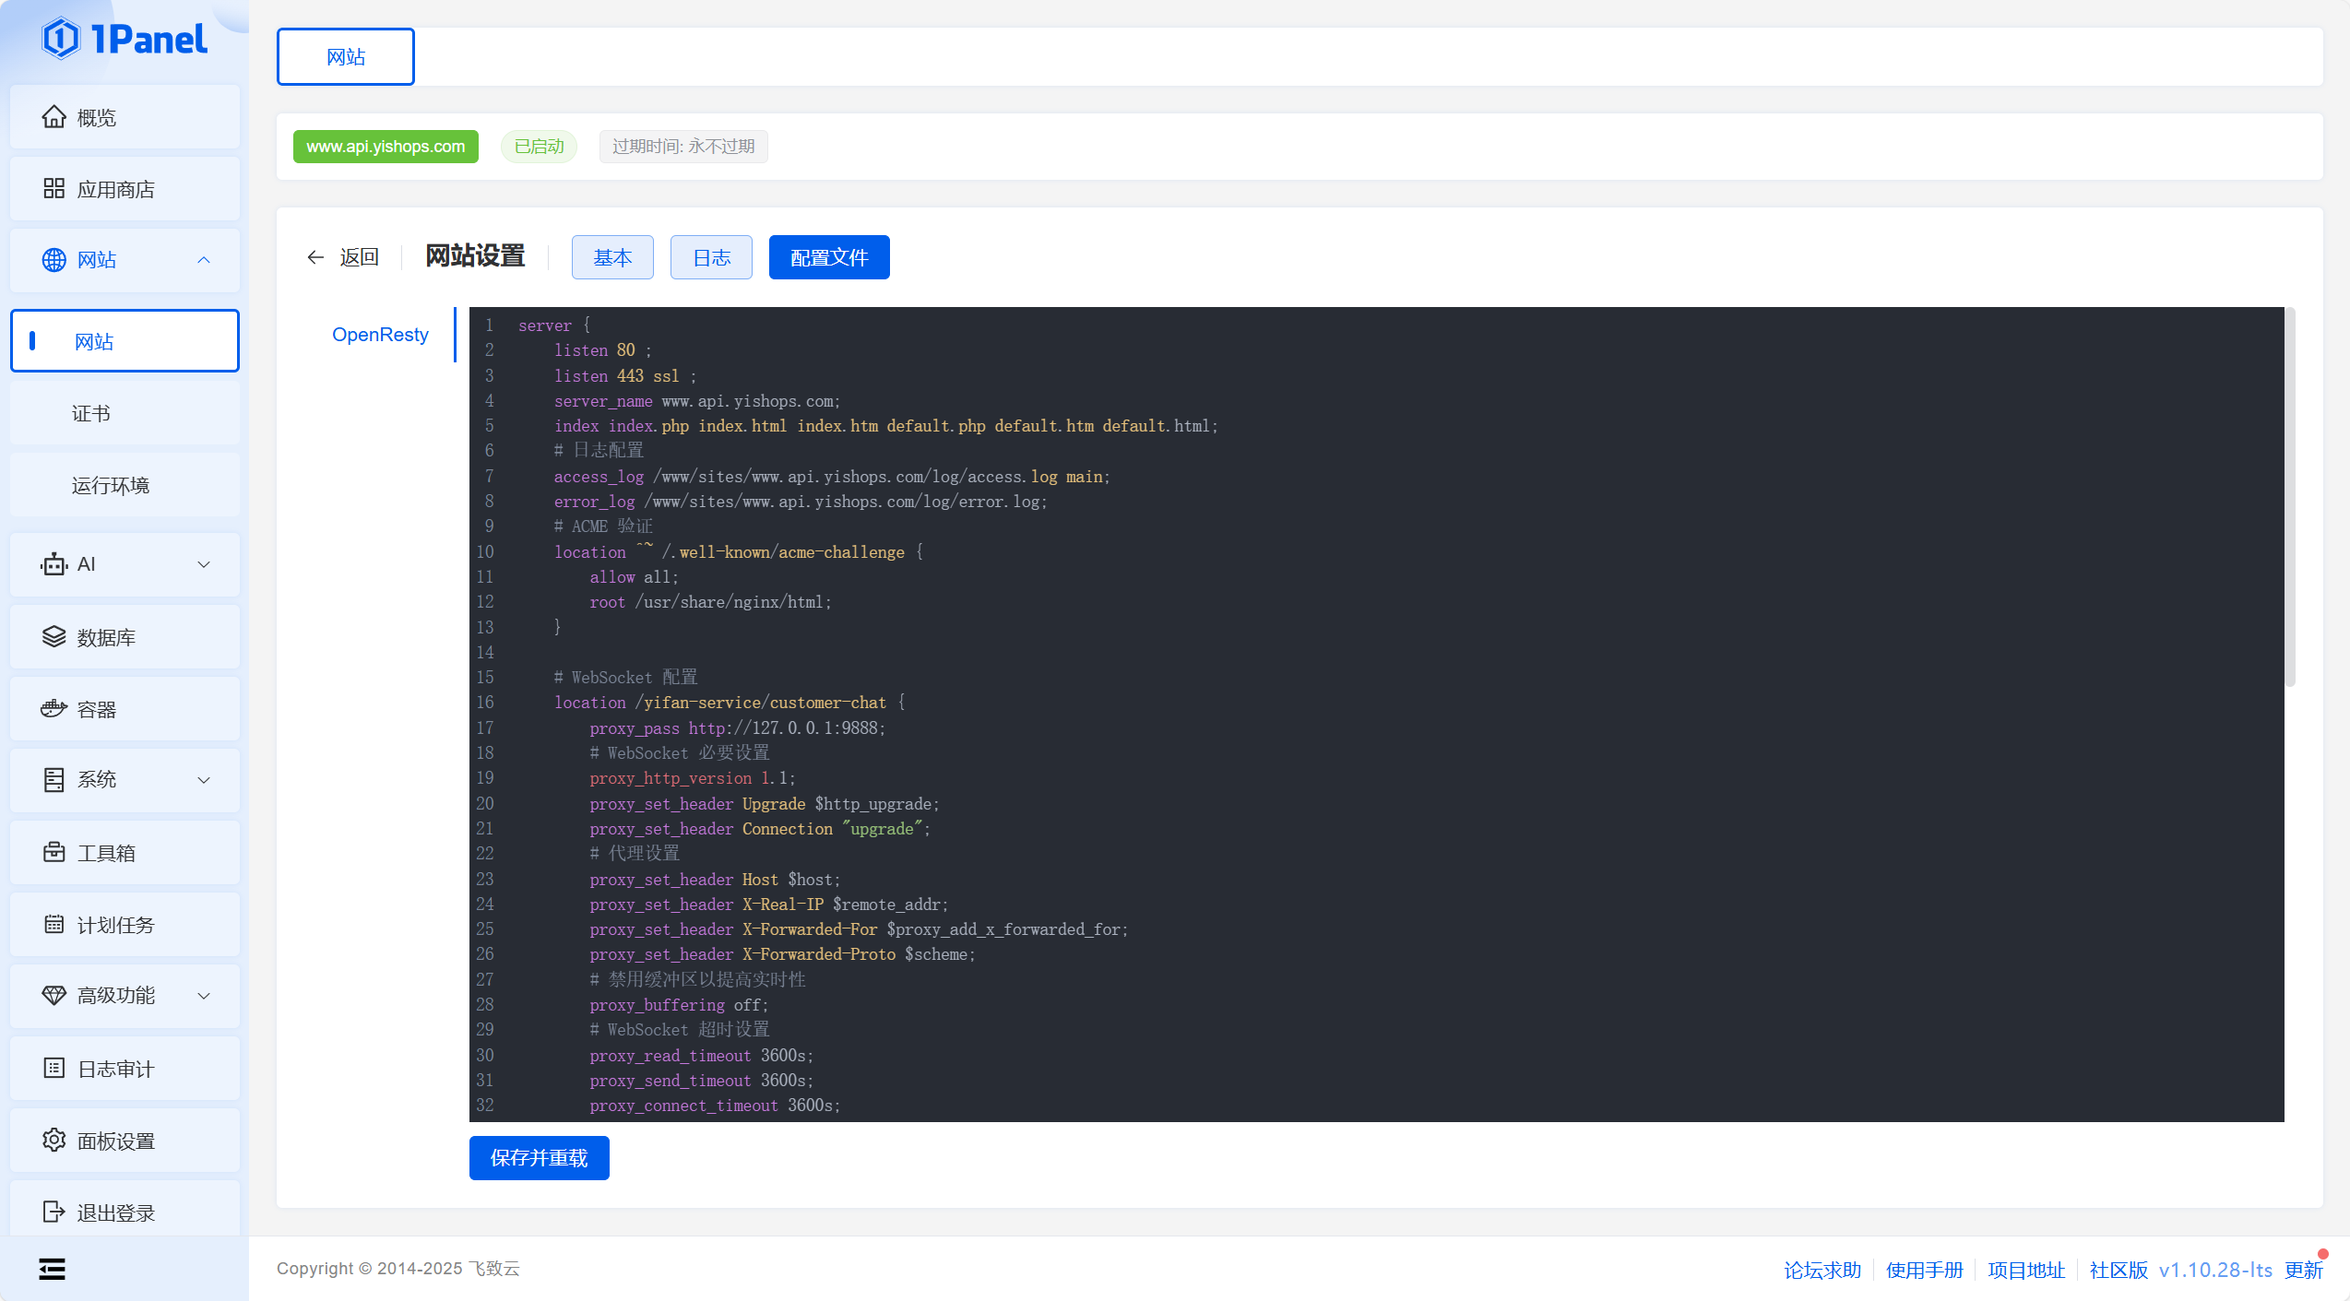Click 退出登录 to log out
Viewport: 2350px width, 1301px height.
[114, 1212]
